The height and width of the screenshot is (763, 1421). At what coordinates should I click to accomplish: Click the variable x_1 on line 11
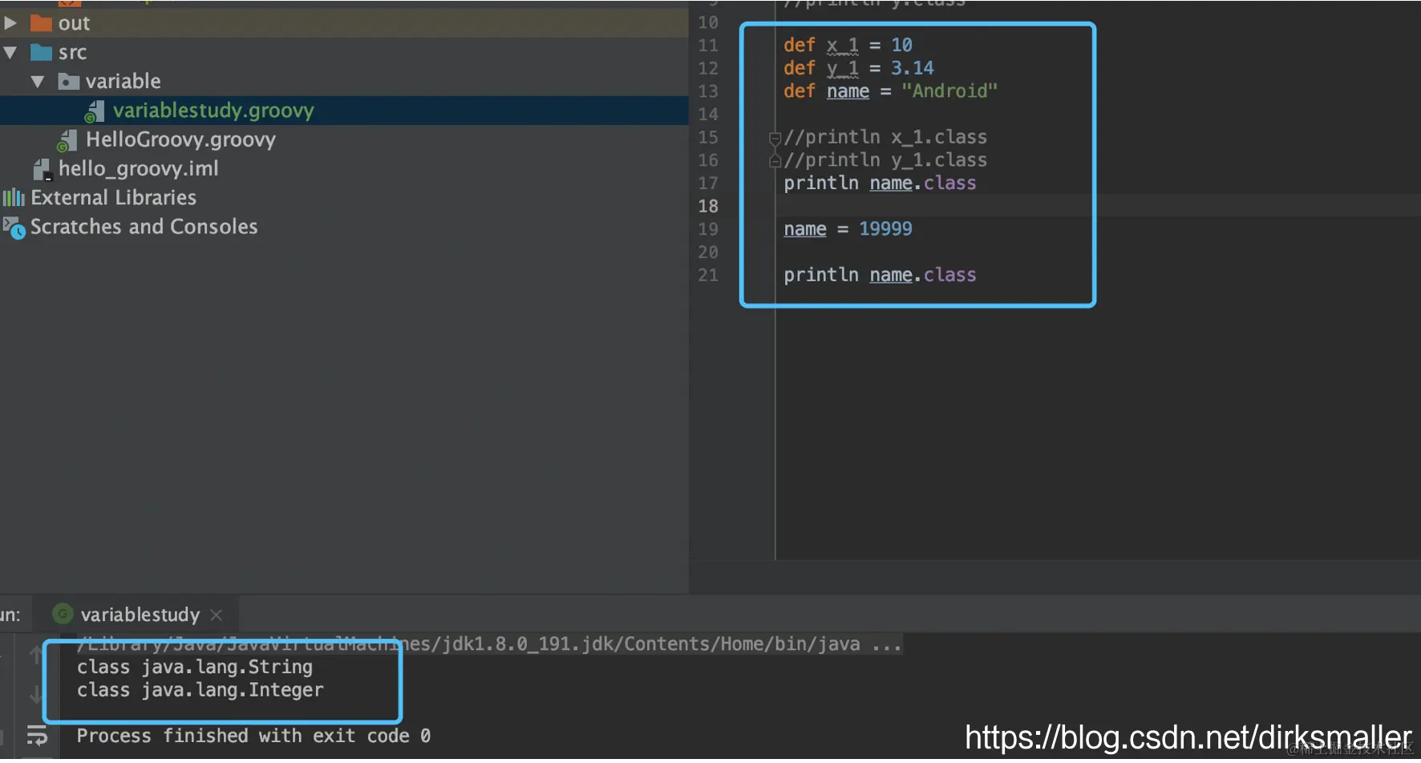coord(842,46)
